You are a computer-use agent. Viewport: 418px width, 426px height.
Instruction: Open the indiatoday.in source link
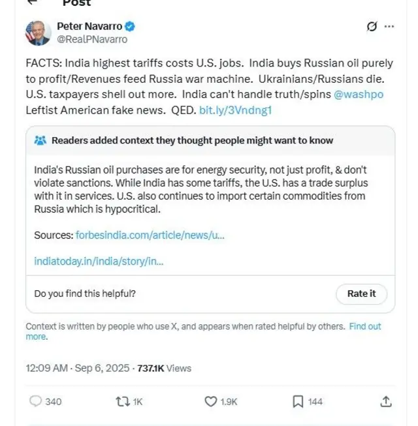(x=99, y=261)
